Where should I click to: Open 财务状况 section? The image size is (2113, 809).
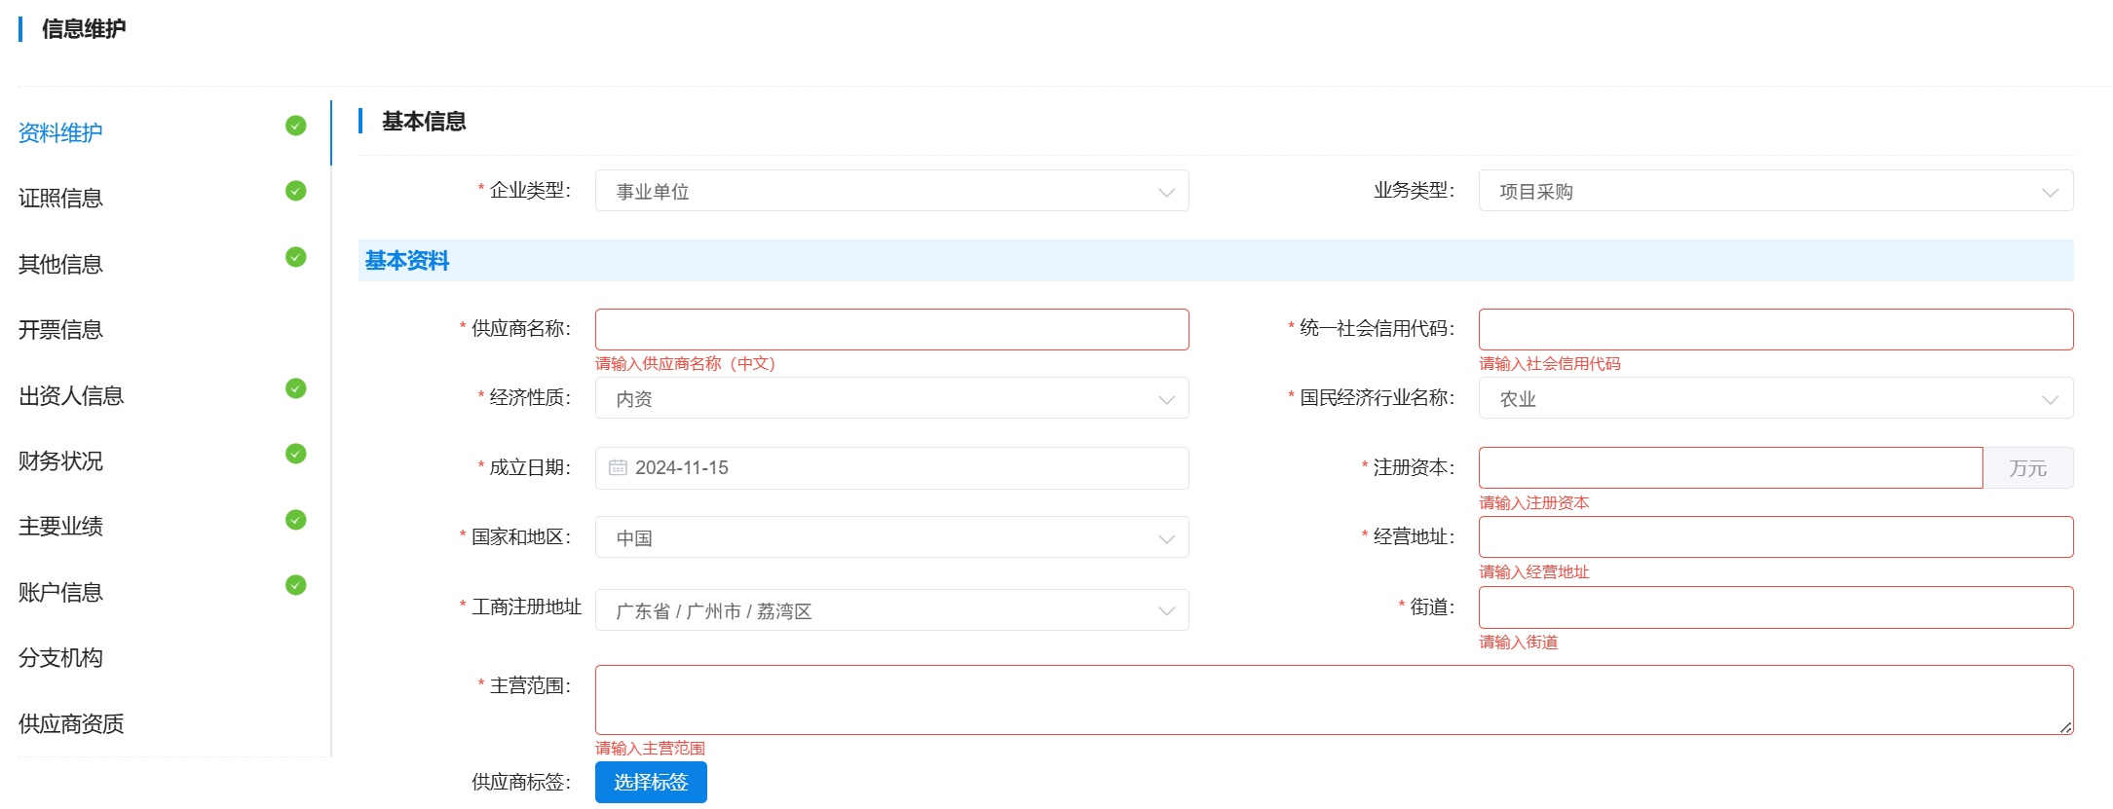coord(60,461)
